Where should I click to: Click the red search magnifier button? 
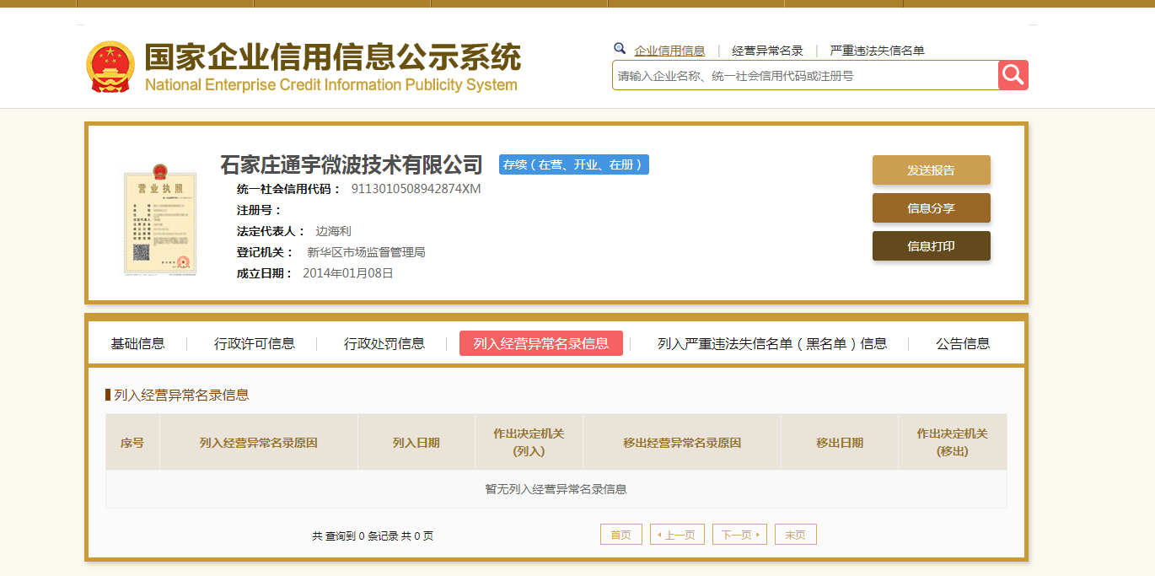[1013, 75]
